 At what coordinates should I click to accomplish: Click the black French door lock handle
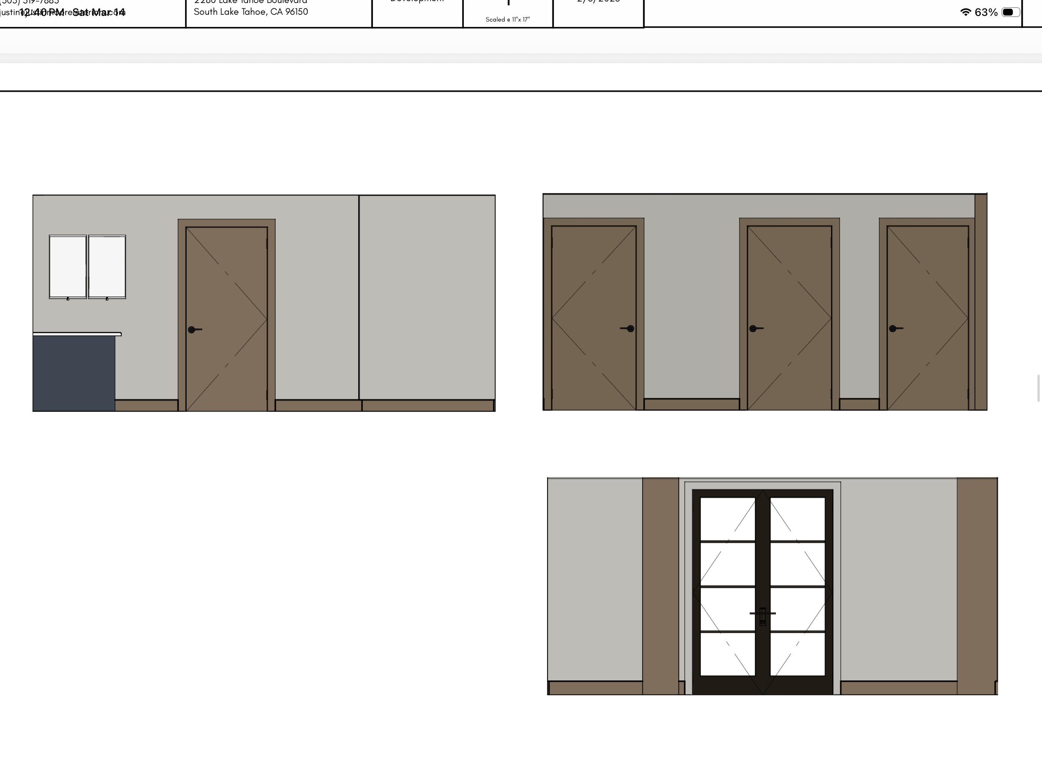click(762, 614)
